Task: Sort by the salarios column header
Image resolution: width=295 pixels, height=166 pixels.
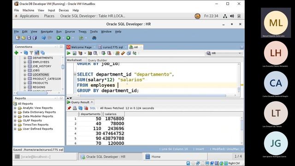Action: coord(113,114)
